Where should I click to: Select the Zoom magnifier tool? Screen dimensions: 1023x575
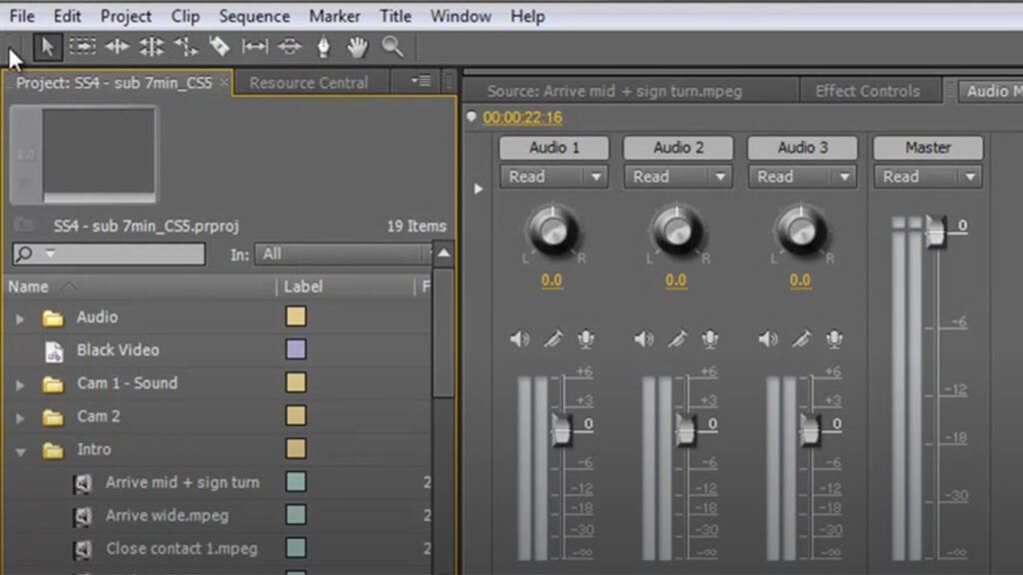tap(392, 46)
